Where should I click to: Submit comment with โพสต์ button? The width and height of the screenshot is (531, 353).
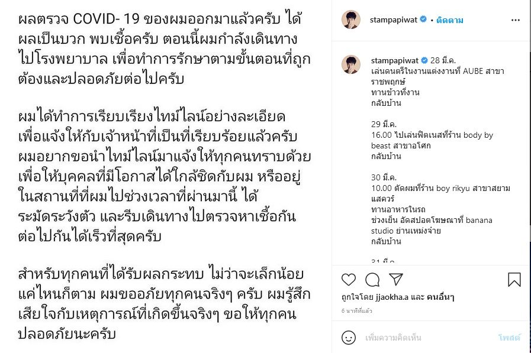[x=509, y=338]
